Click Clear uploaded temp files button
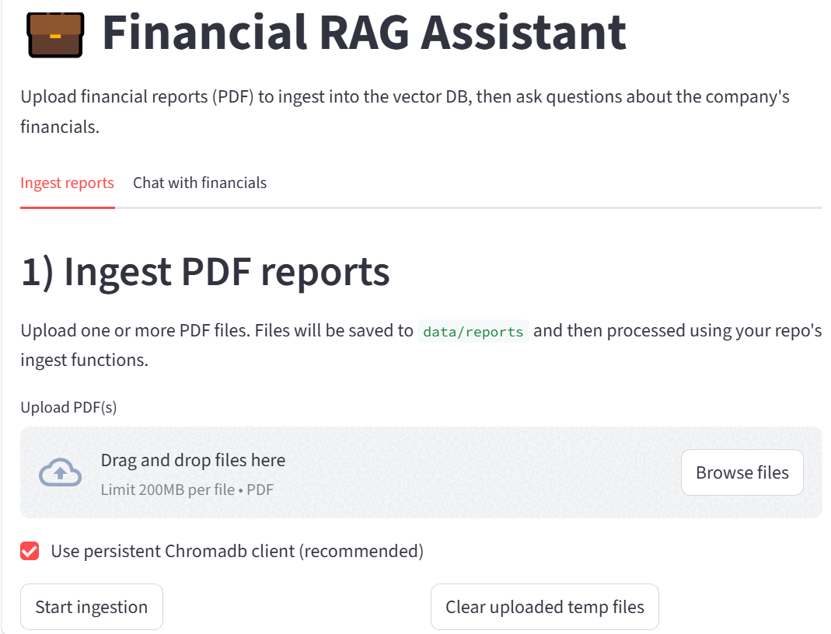This screenshot has height=634, width=831. [x=544, y=607]
